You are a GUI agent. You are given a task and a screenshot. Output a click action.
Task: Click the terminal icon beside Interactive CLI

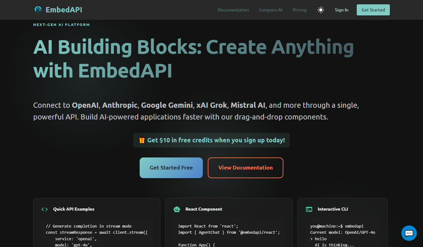(309, 209)
